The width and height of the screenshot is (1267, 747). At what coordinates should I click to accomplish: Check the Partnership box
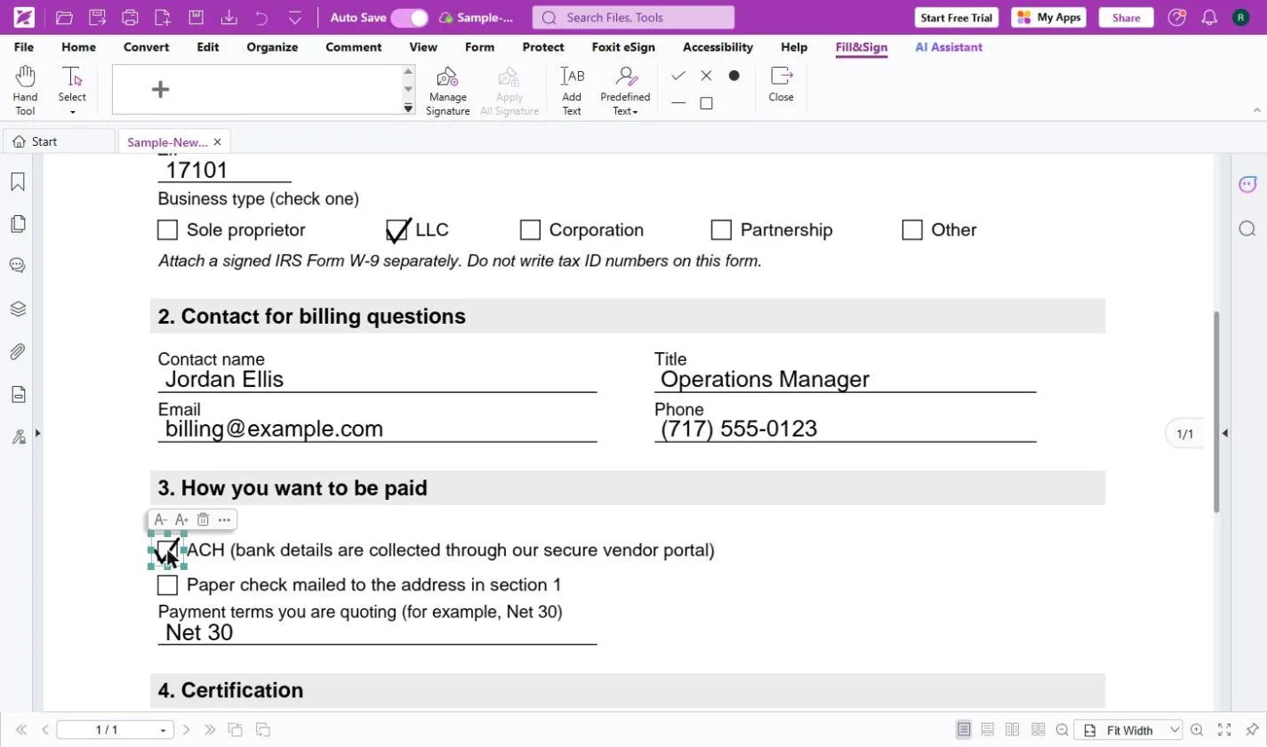[x=721, y=230]
